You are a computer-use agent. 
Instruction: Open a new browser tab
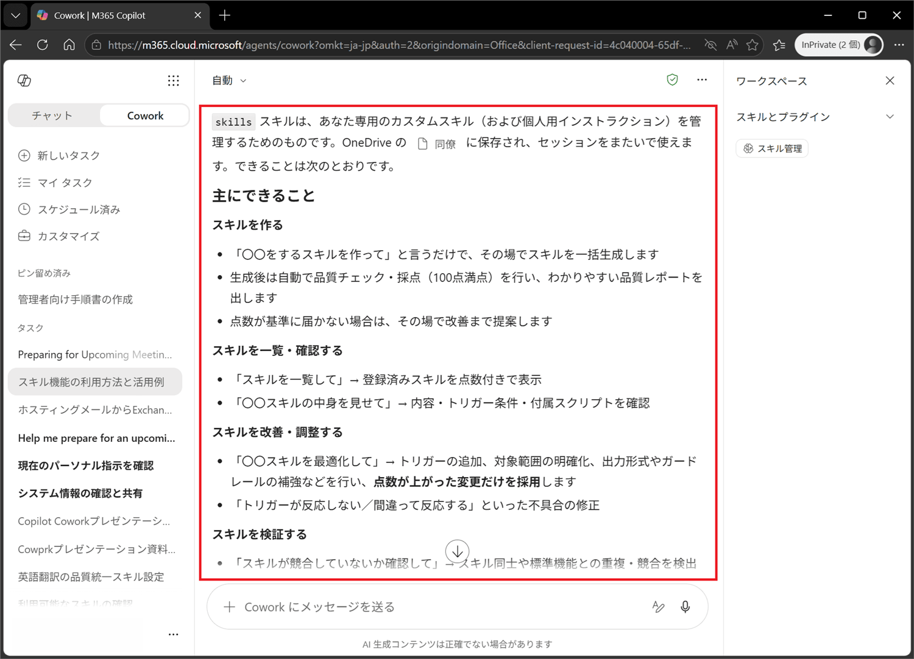coord(225,15)
